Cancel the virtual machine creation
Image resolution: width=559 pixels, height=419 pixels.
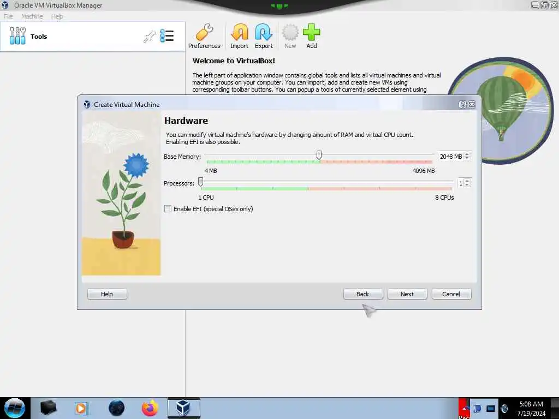pyautogui.click(x=451, y=294)
